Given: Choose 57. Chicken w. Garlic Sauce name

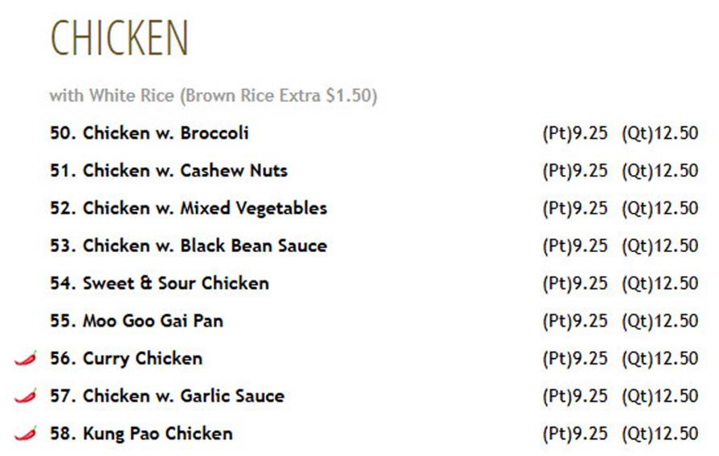Looking at the screenshot, I should [x=167, y=396].
